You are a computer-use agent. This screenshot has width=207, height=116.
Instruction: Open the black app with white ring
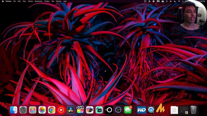tap(109, 110)
